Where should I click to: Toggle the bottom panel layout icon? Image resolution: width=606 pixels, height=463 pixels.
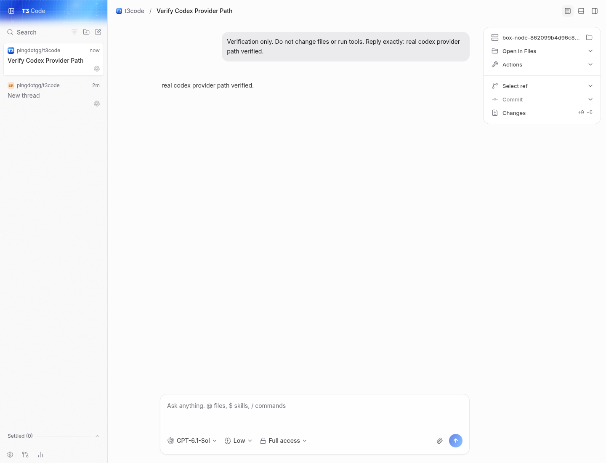[x=581, y=11]
